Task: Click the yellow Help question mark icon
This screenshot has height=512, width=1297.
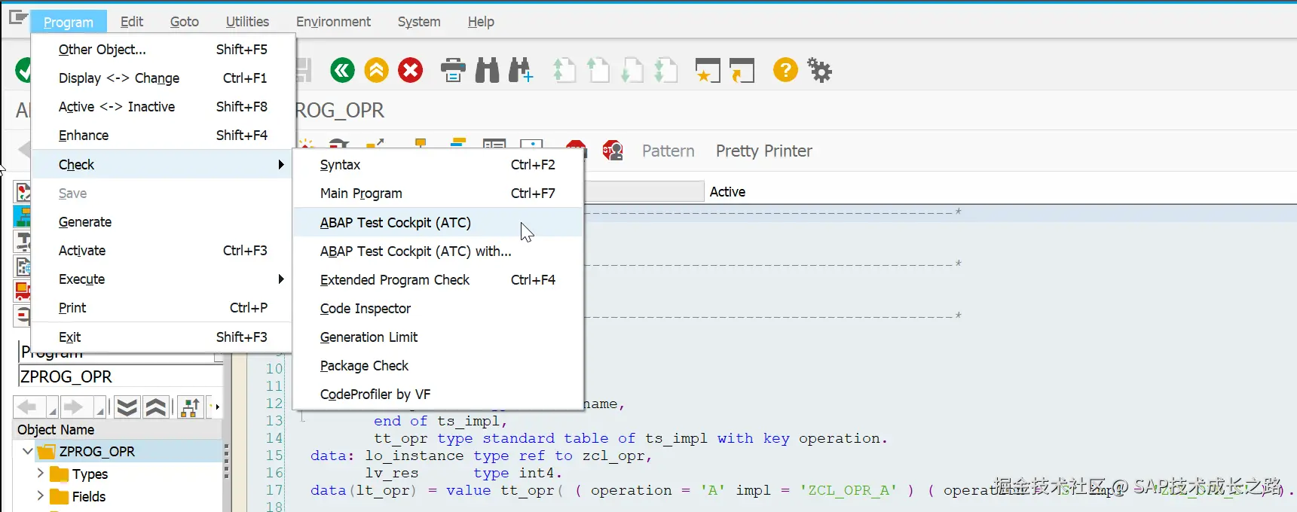Action: (x=785, y=71)
